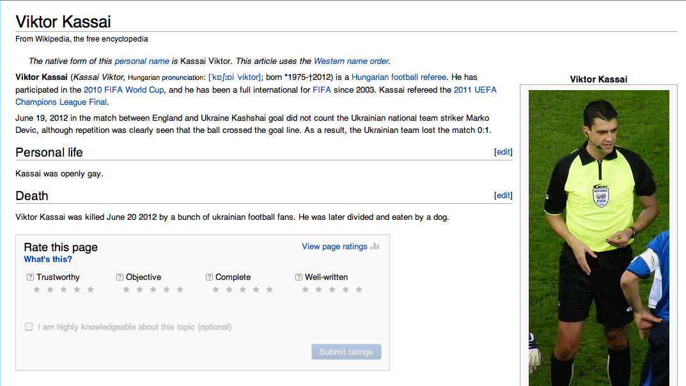Click the Well-written rating label
Screen dimensions: 686x386
[326, 277]
